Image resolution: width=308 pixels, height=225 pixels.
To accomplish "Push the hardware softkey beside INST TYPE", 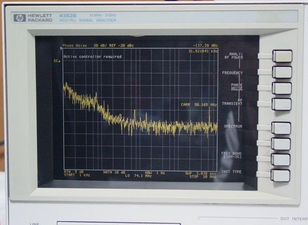I will click(x=280, y=175).
